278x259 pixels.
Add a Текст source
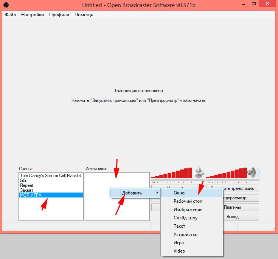(192, 226)
